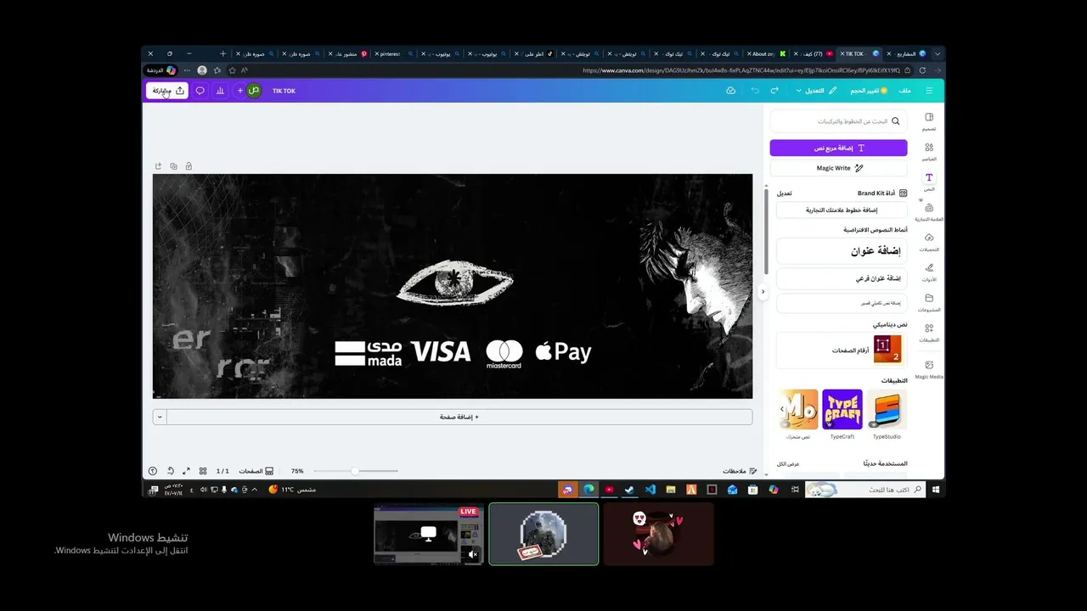The image size is (1087, 611).
Task: Click the Brand Kit edit (تعديل) link
Action: [x=784, y=193]
